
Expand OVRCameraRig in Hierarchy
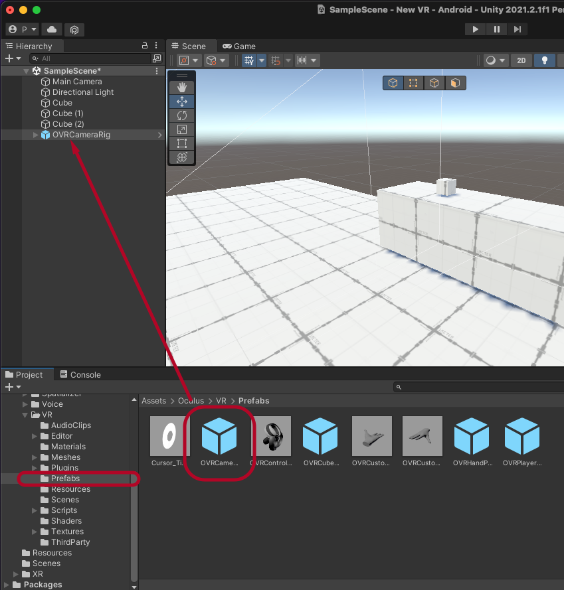pyautogui.click(x=35, y=135)
